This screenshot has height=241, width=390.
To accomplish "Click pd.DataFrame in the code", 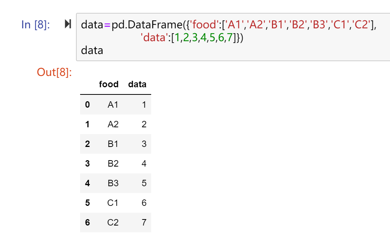I will tap(147, 25).
